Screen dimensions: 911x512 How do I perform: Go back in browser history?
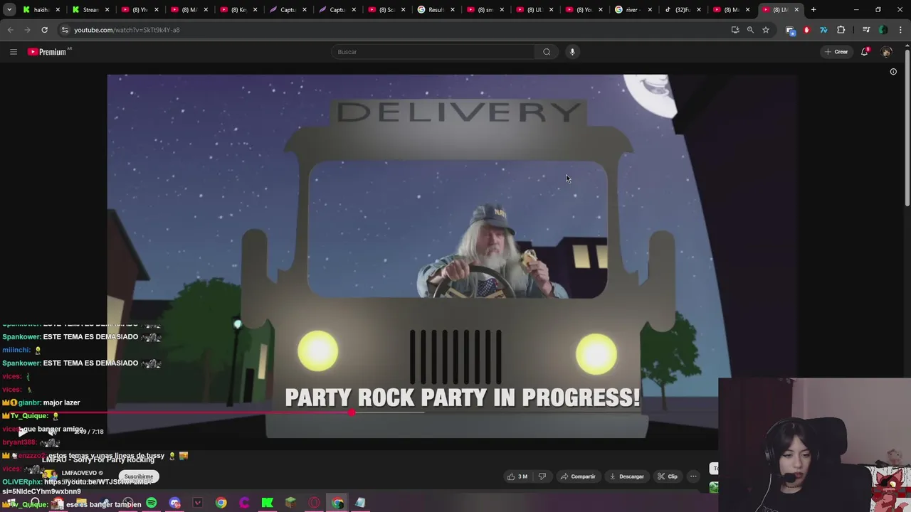click(11, 30)
